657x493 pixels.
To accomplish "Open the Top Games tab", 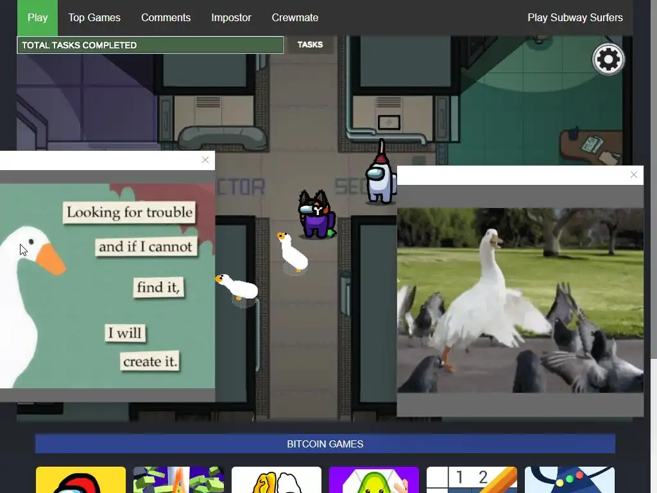I will (x=94, y=17).
